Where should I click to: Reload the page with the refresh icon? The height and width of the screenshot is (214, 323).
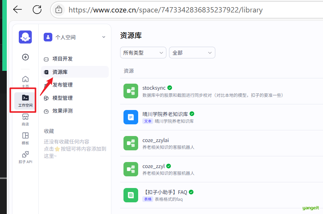[x=37, y=9]
